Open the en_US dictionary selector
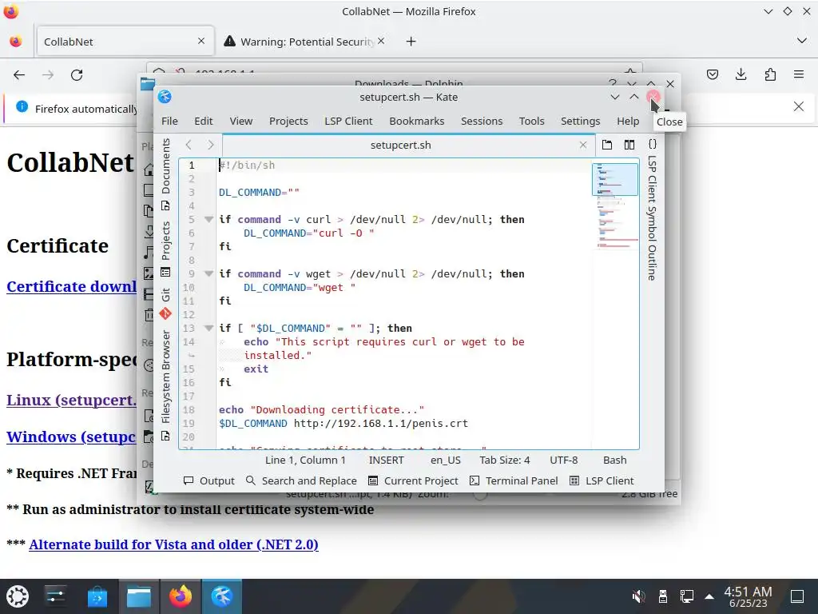This screenshot has height=614, width=818. [446, 460]
